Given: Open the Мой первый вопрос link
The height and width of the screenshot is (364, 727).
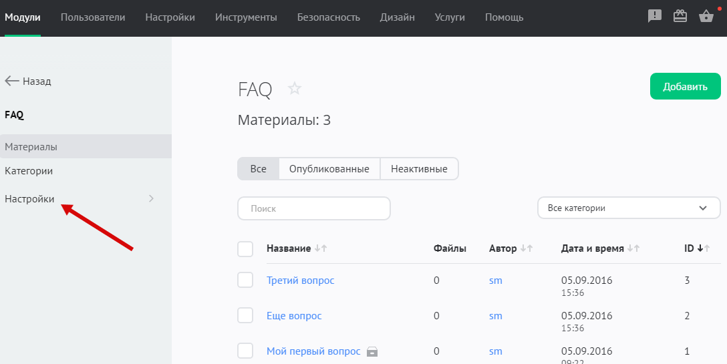Looking at the screenshot, I should pos(313,351).
